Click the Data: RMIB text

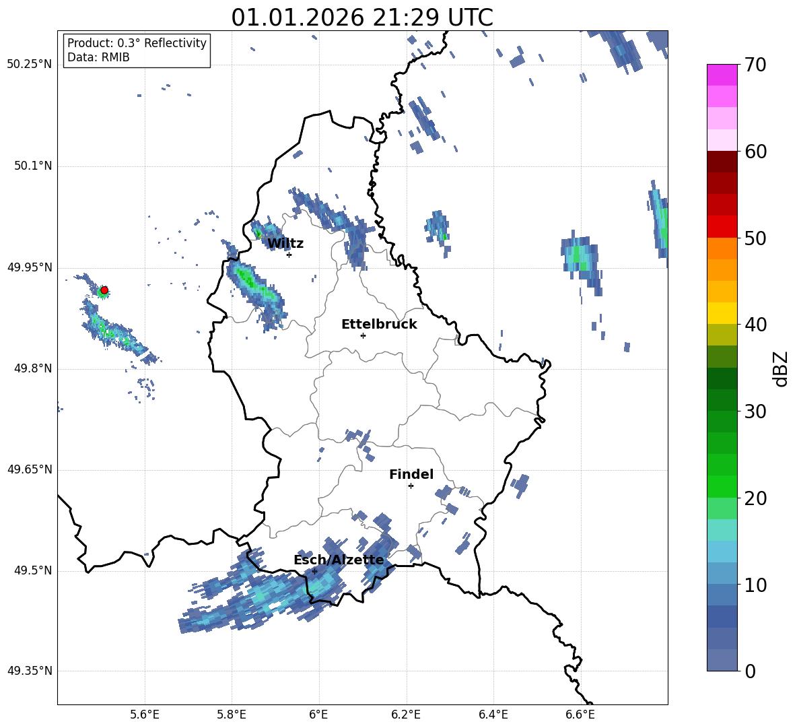click(98, 57)
